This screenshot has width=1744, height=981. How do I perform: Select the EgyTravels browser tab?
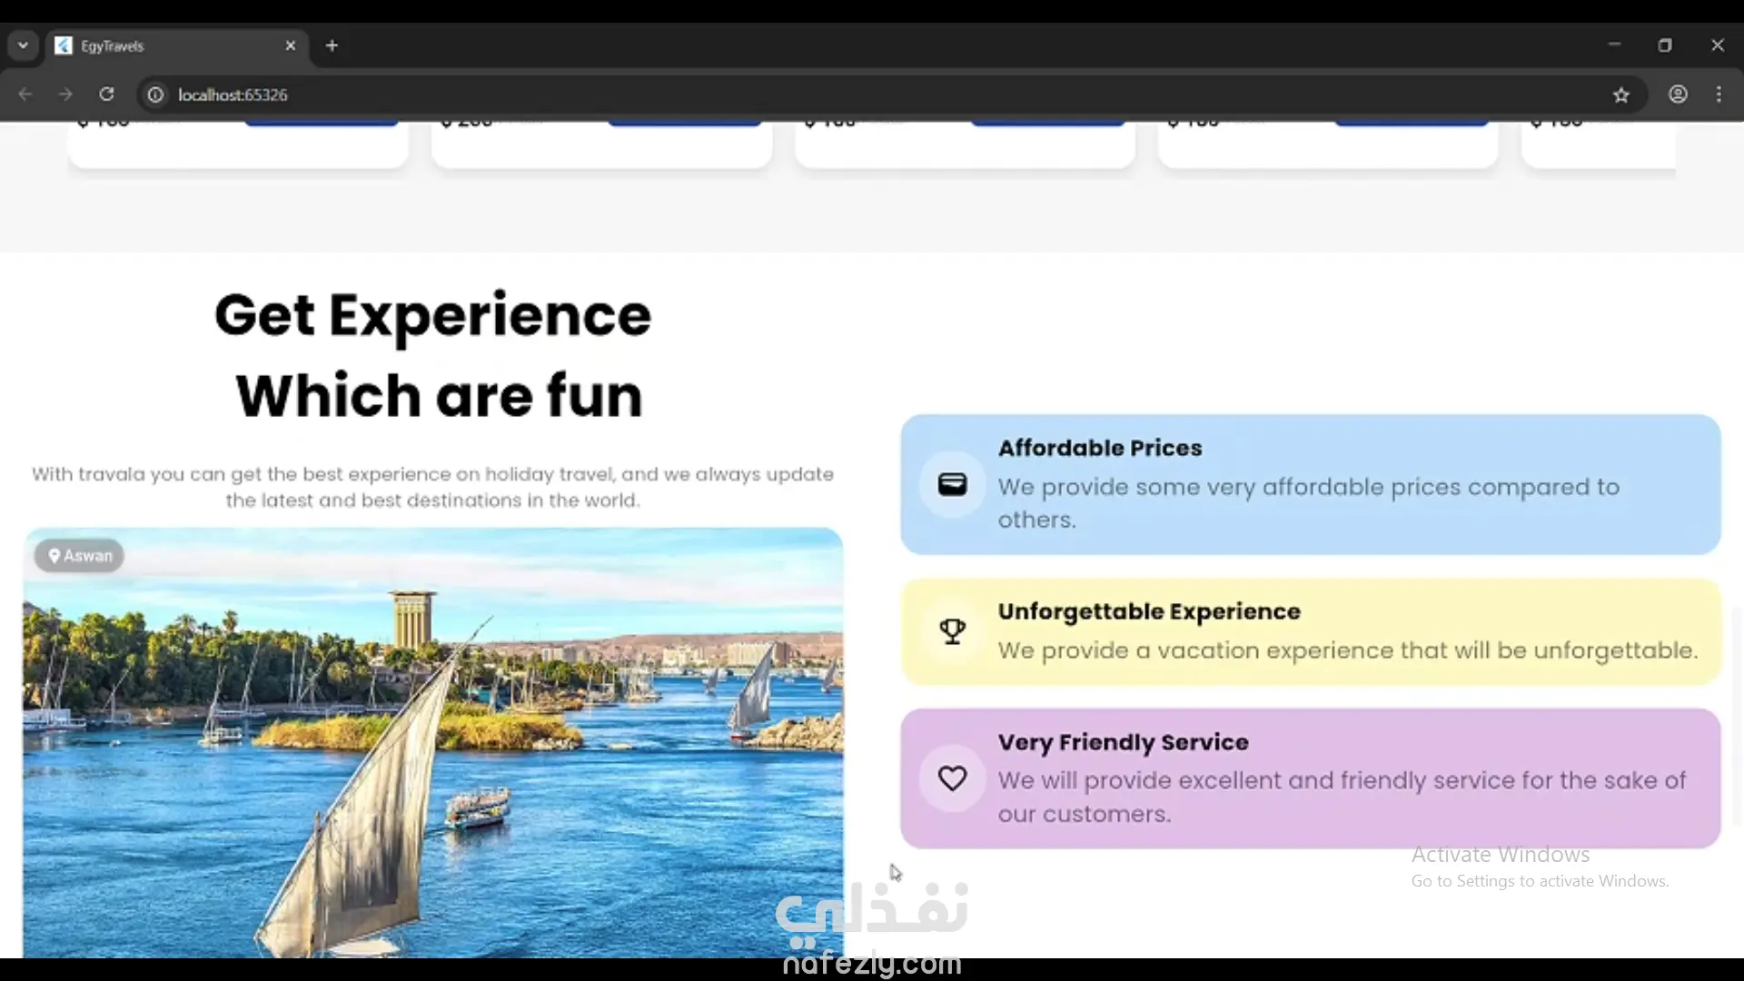(x=163, y=45)
